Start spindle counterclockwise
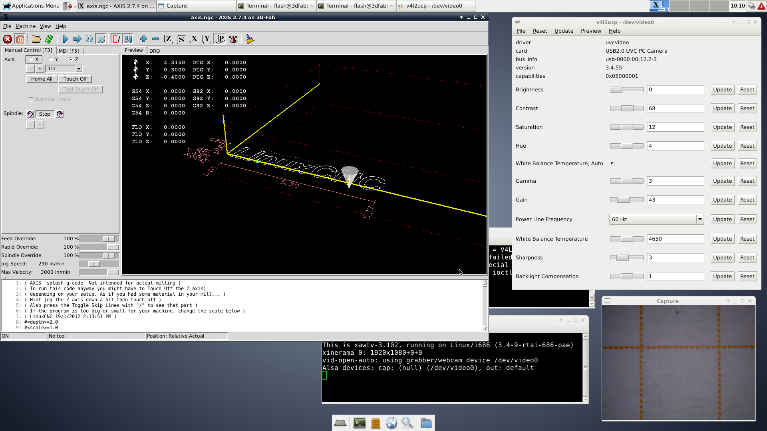 coord(30,114)
